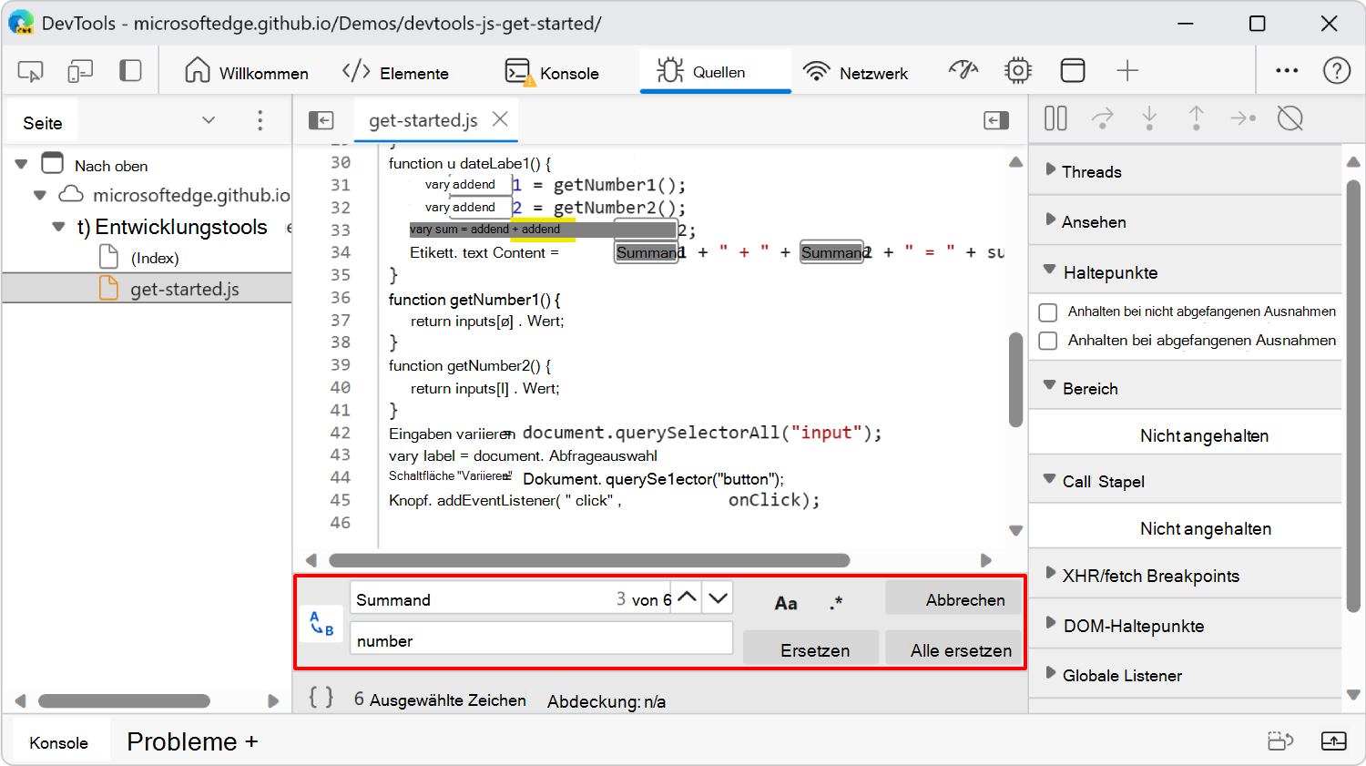The width and height of the screenshot is (1366, 766).
Task: Click the pause script execution icon
Action: click(1055, 118)
